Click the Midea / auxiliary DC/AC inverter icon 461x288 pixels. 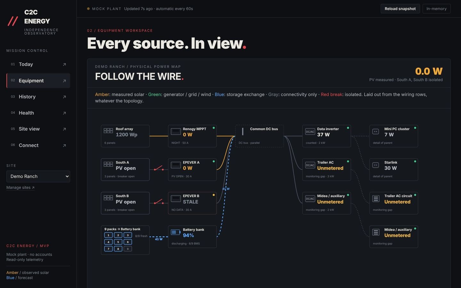(x=310, y=199)
